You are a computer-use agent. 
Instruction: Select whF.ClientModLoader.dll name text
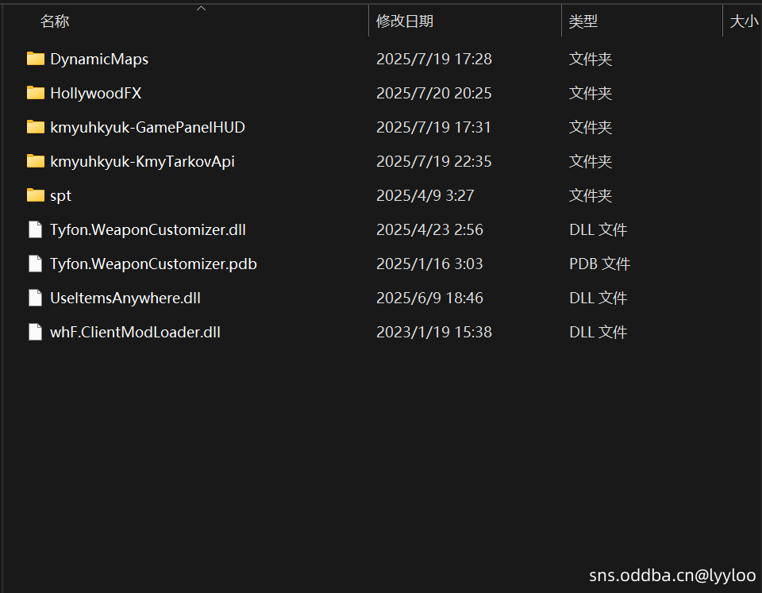tap(135, 332)
